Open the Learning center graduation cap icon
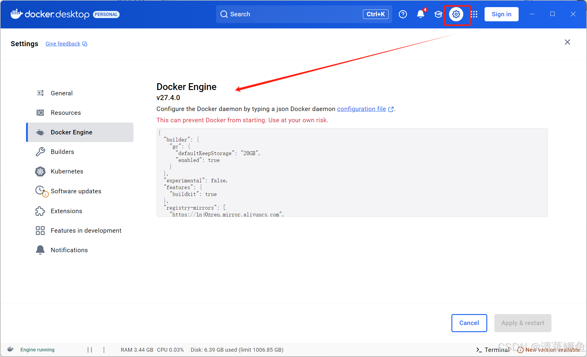 (438, 14)
